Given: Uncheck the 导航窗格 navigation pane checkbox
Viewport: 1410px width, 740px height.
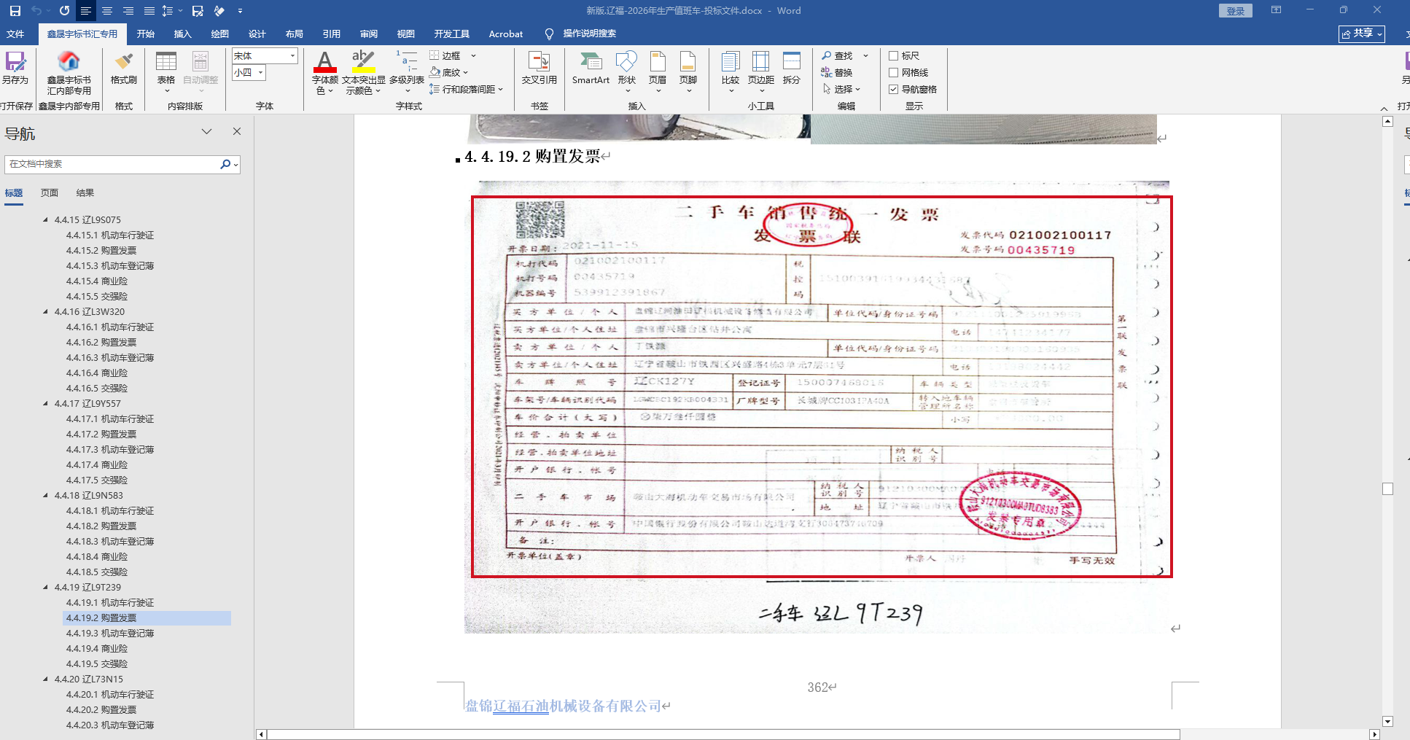Looking at the screenshot, I should [x=893, y=89].
